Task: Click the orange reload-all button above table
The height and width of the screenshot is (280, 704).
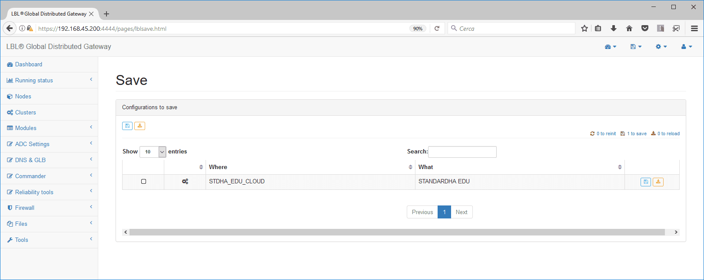Action: pyautogui.click(x=139, y=126)
